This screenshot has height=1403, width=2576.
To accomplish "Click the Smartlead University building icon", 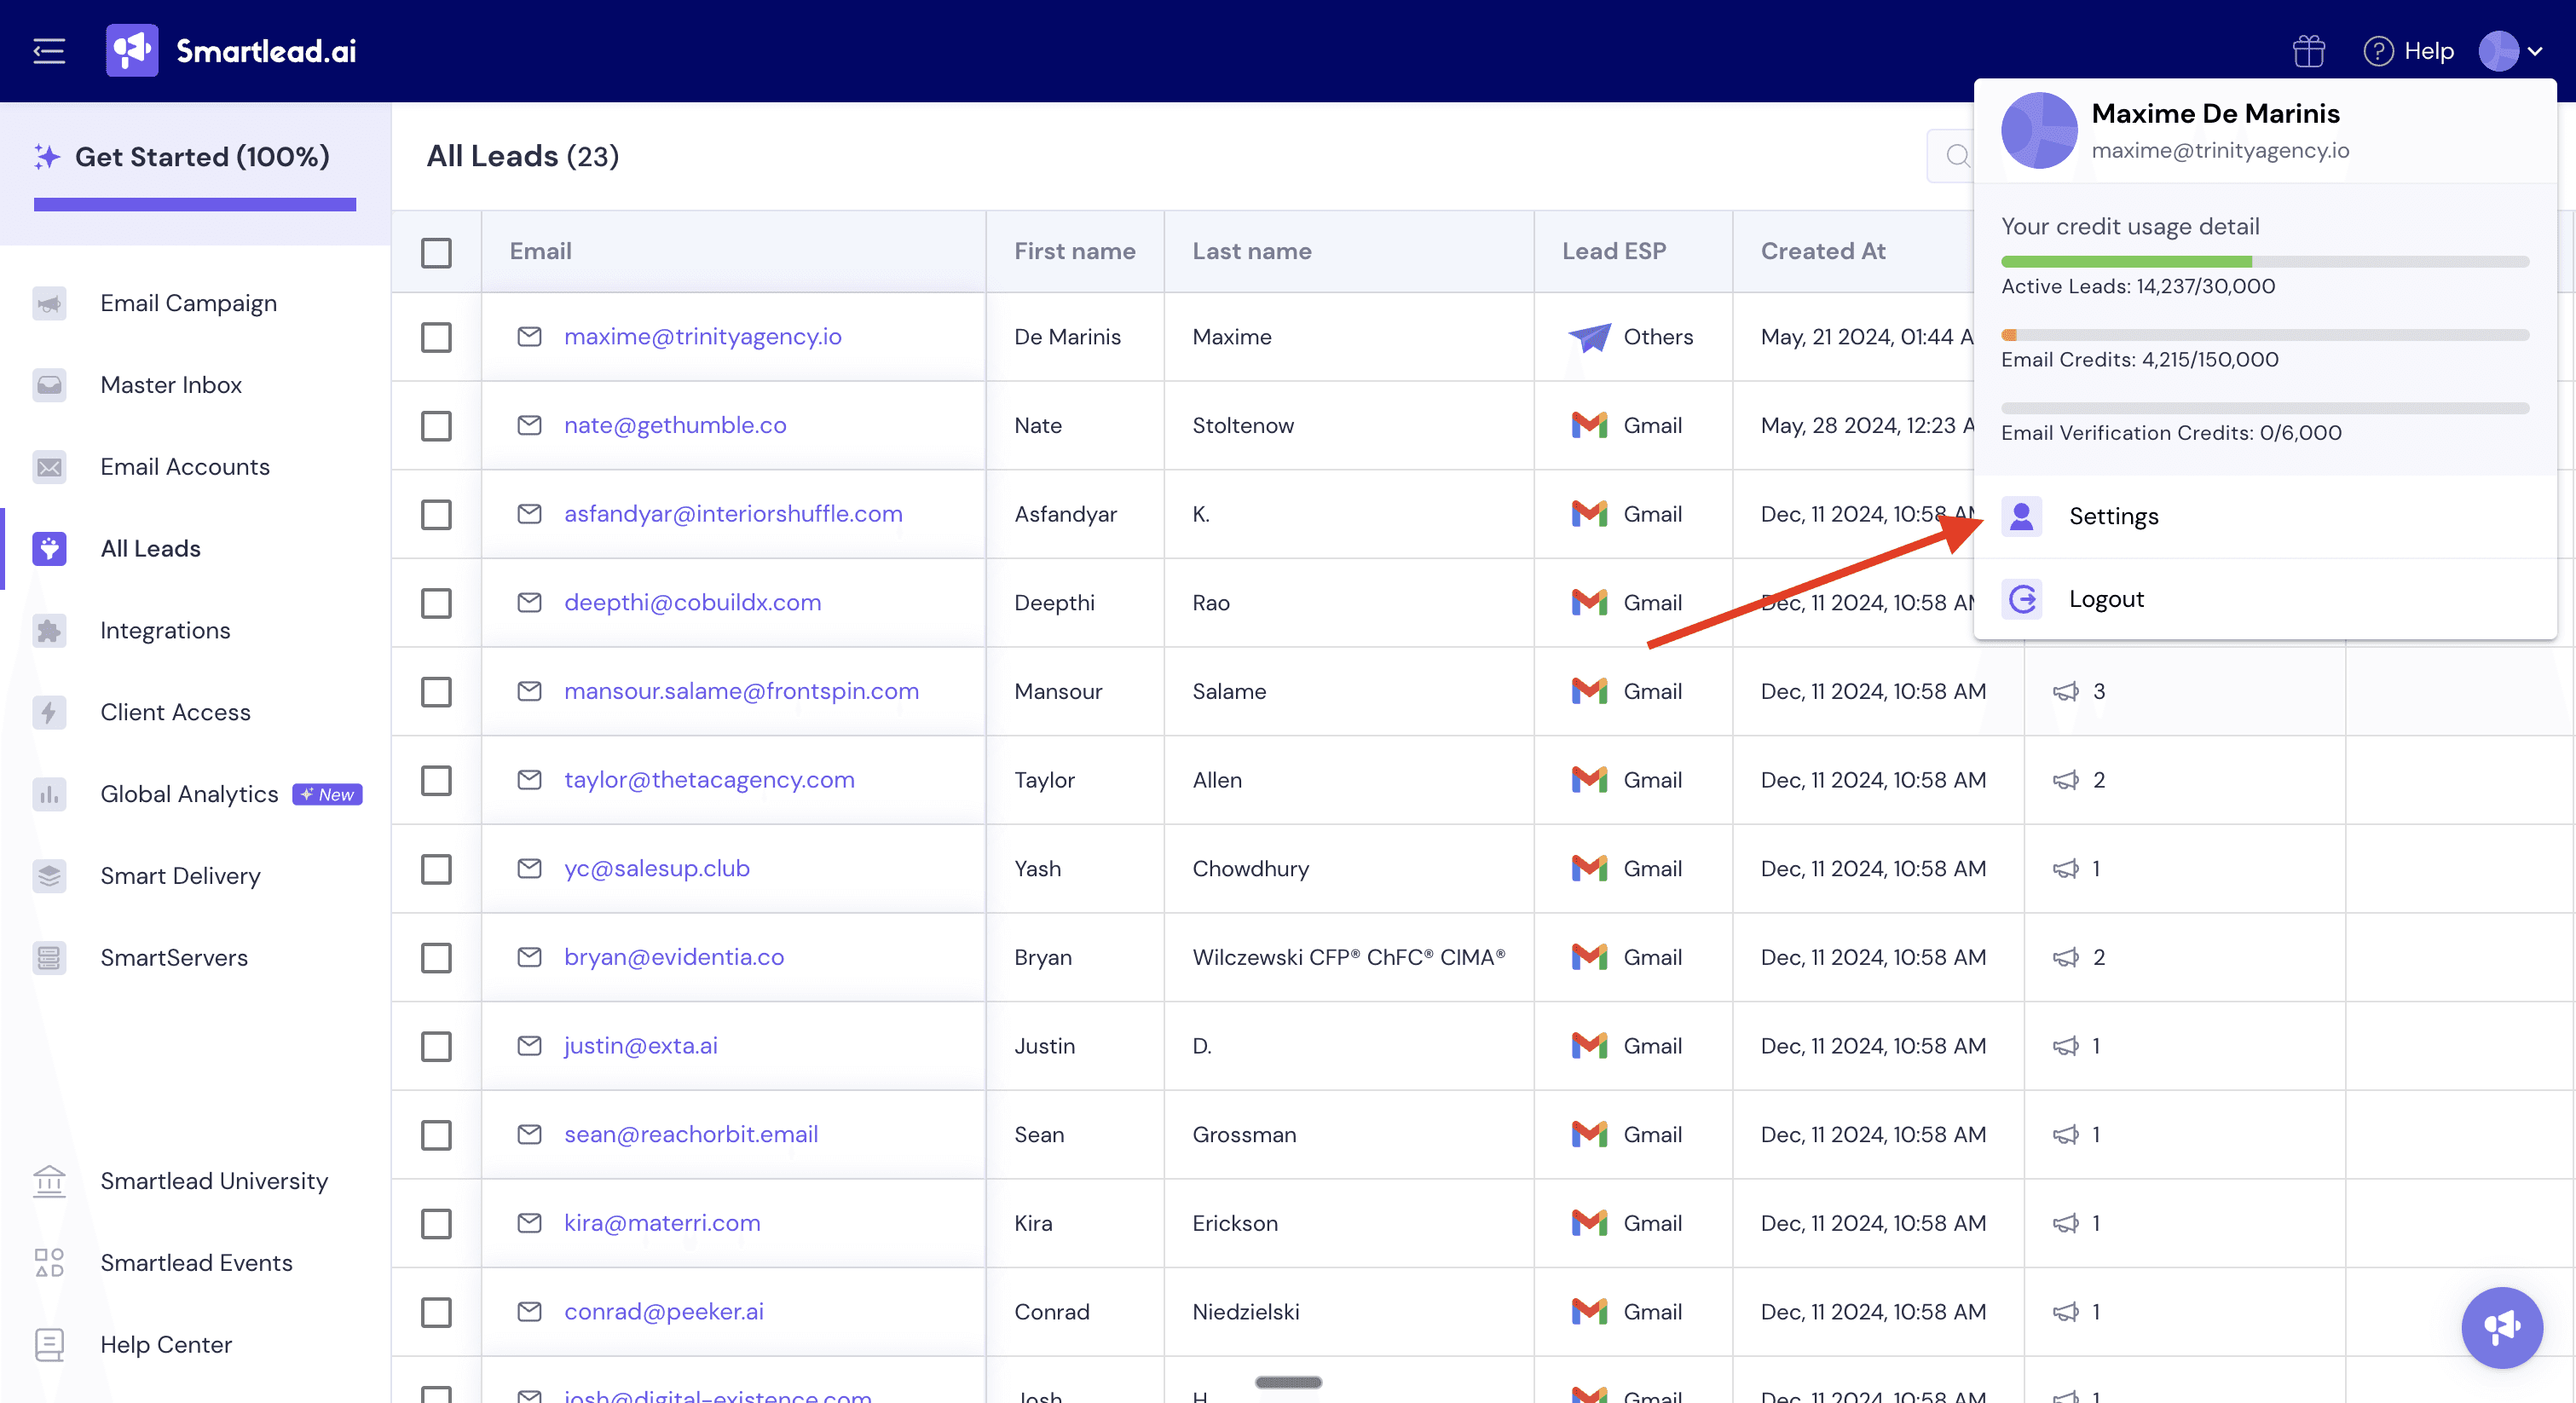I will 49,1181.
